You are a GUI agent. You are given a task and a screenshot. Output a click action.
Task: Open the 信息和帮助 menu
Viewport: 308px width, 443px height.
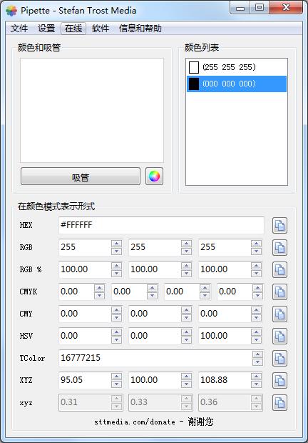click(x=140, y=29)
